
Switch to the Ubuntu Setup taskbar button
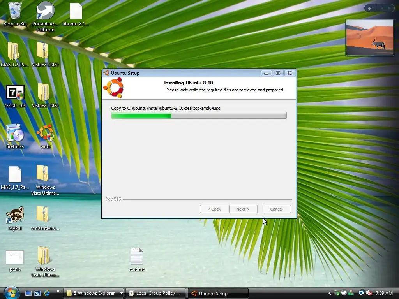pos(218,293)
